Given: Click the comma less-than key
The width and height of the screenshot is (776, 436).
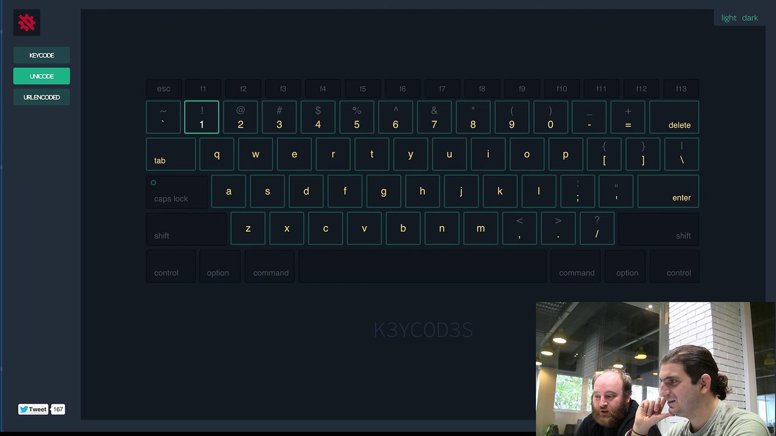Looking at the screenshot, I should 520,228.
